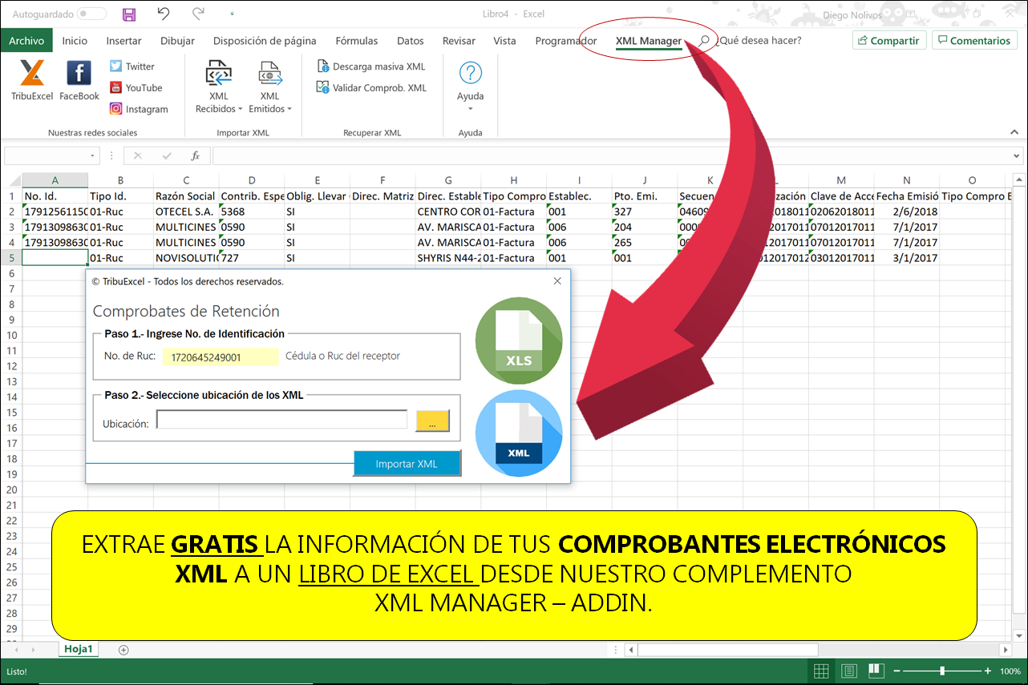The image size is (1028, 685).
Task: Open the Disposición de página tab
Action: pos(265,41)
